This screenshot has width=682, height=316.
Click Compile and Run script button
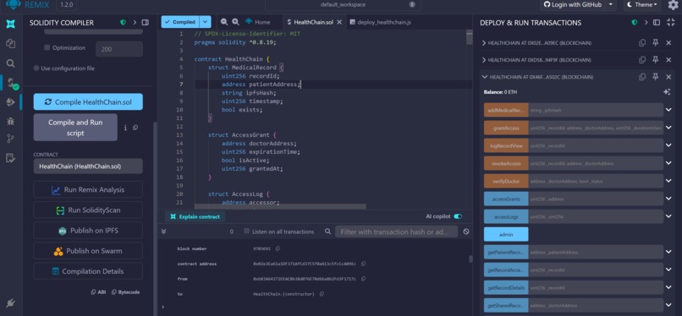75,128
